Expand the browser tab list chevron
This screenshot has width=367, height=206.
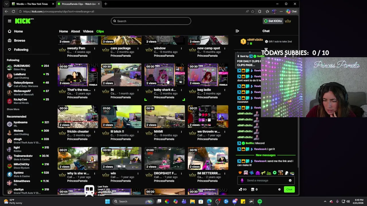coord(6,4)
